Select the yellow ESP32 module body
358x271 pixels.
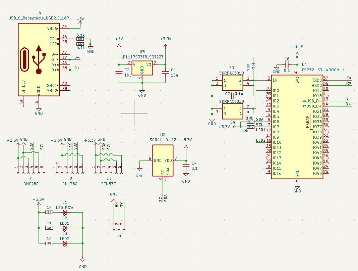tap(297, 127)
